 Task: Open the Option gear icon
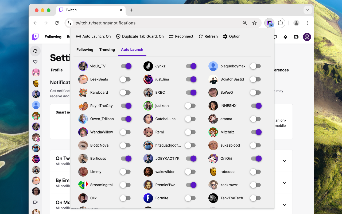(225, 36)
